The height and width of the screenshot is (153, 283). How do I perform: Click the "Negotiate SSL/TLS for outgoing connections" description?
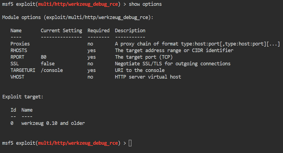pyautogui.click(x=172, y=64)
